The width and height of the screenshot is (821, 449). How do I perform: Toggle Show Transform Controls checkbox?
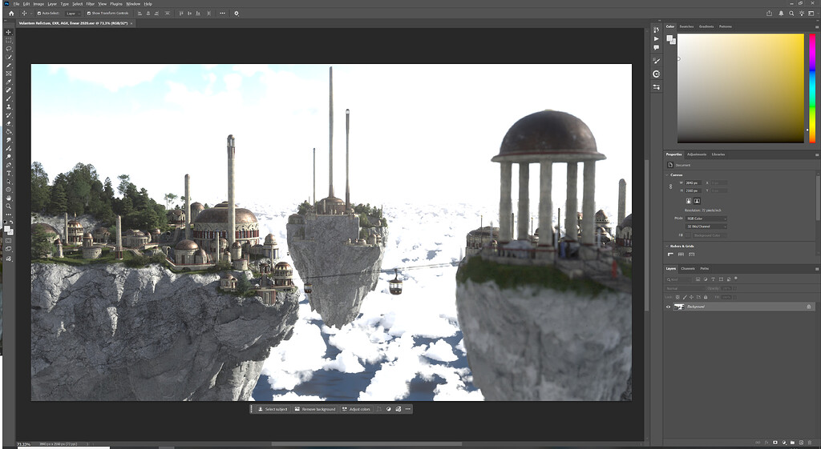tap(88, 13)
